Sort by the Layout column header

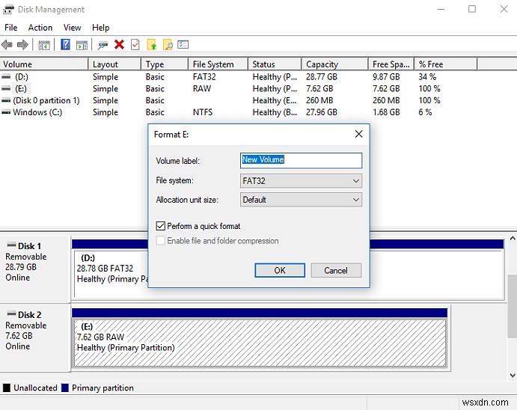tap(114, 64)
